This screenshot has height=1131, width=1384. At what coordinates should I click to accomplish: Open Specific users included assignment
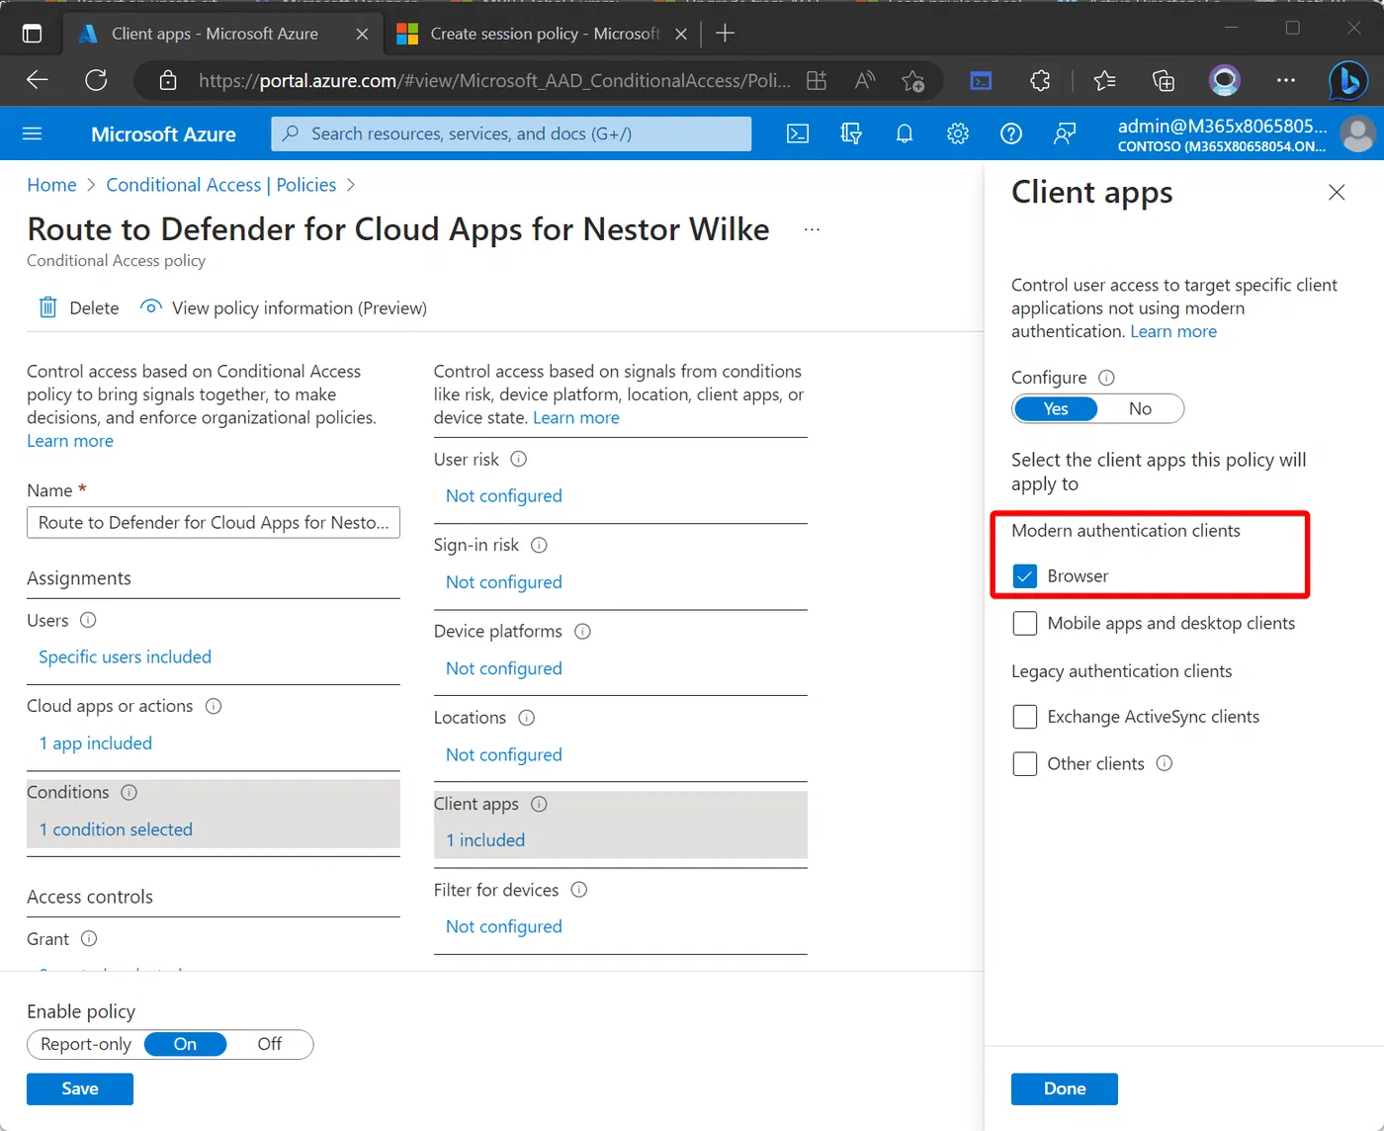[x=125, y=657]
